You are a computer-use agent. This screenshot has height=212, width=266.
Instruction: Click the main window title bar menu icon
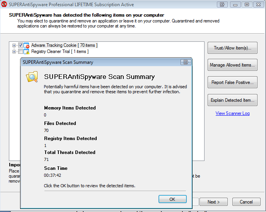pyautogui.click(x=222, y=5)
